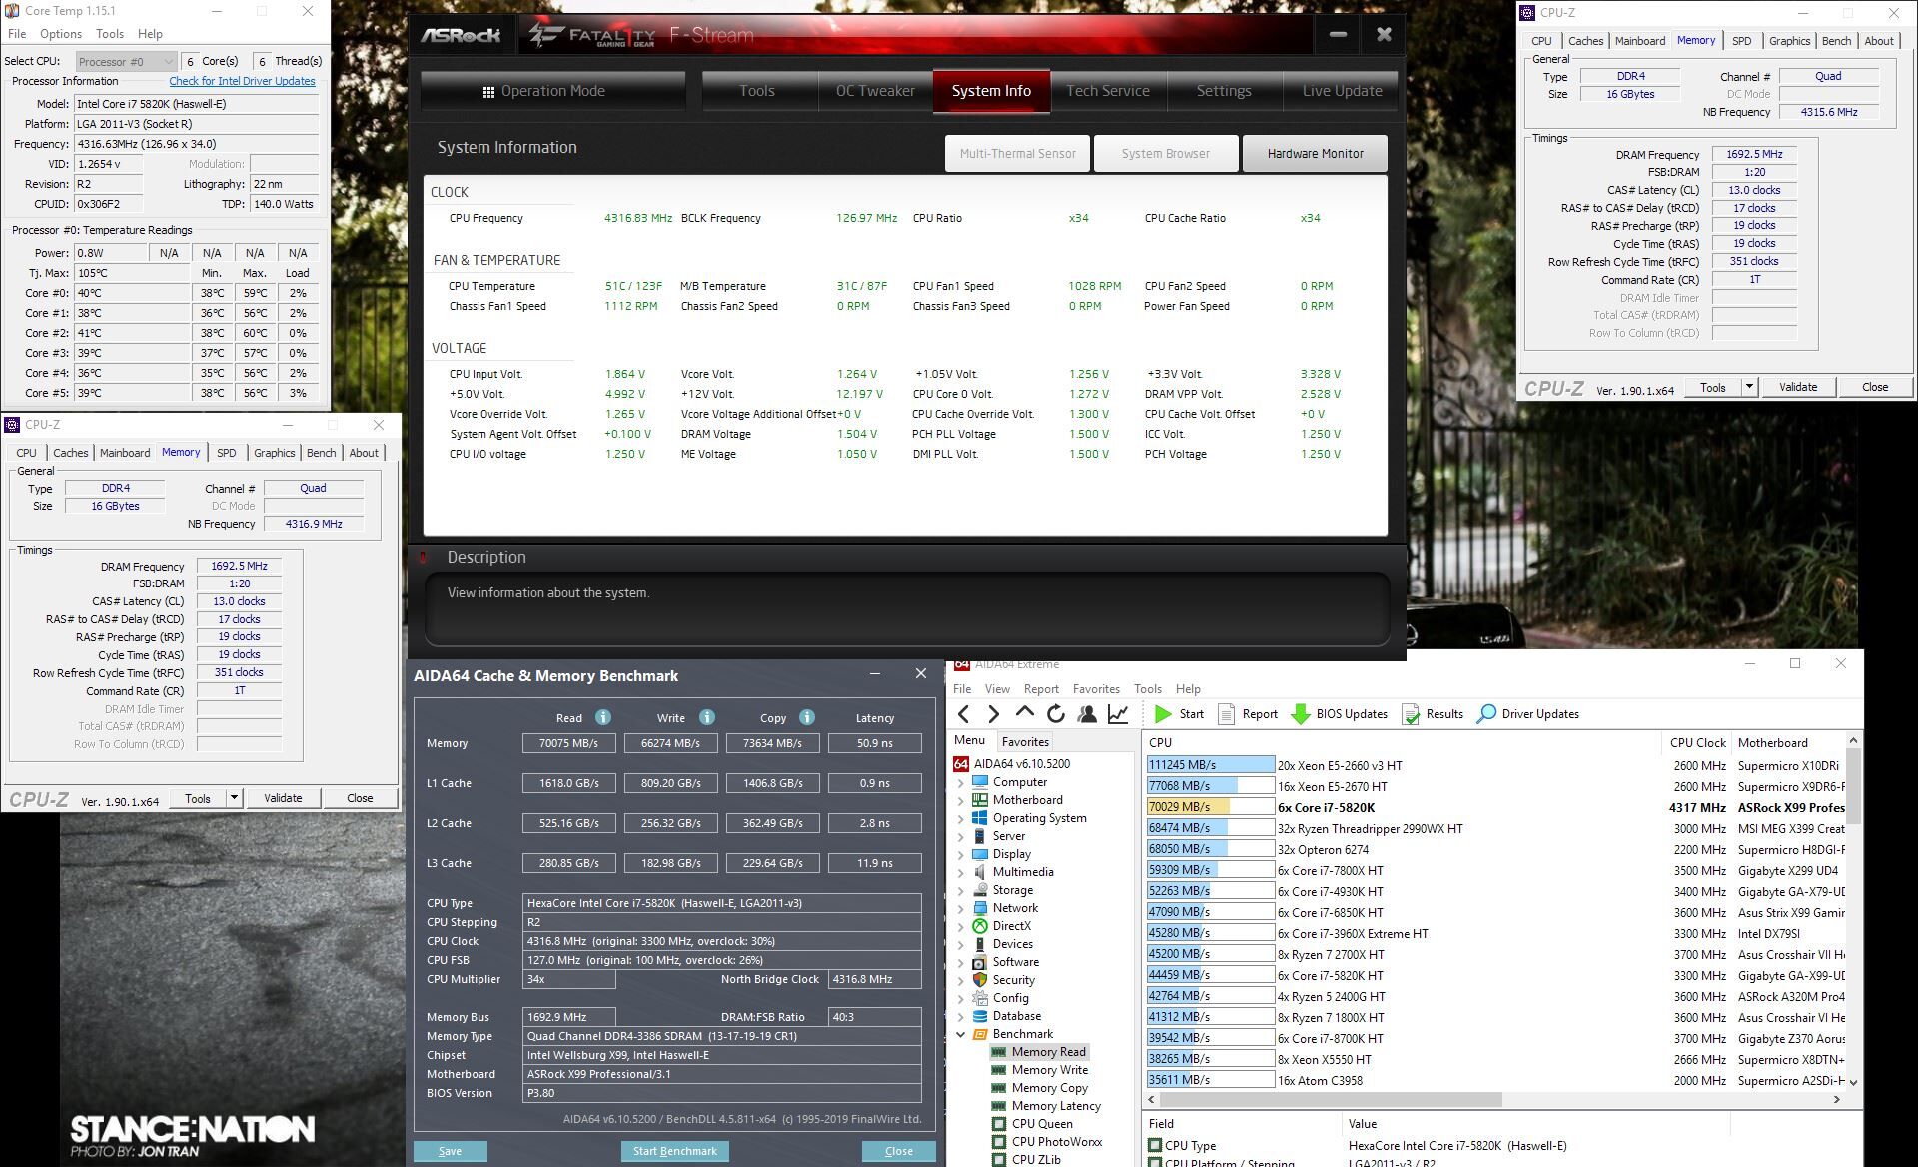Image resolution: width=1918 pixels, height=1167 pixels.
Task: Switch to Live Update tab in F-Stream
Action: click(1342, 91)
